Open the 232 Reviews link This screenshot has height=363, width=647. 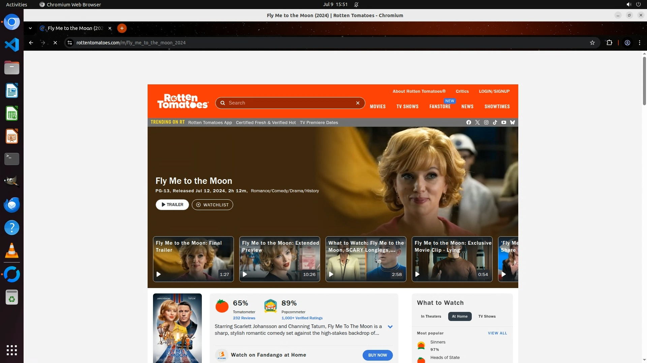(x=244, y=318)
